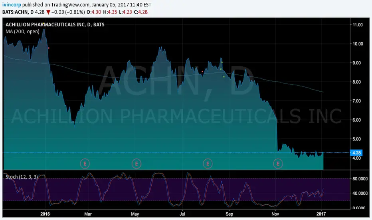Click earnings marker near August
Image resolution: width=372 pixels, height=220 pixels.
[208, 164]
